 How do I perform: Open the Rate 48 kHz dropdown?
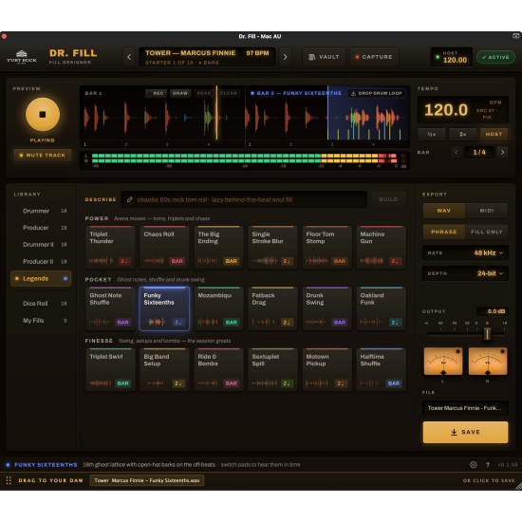(465, 253)
